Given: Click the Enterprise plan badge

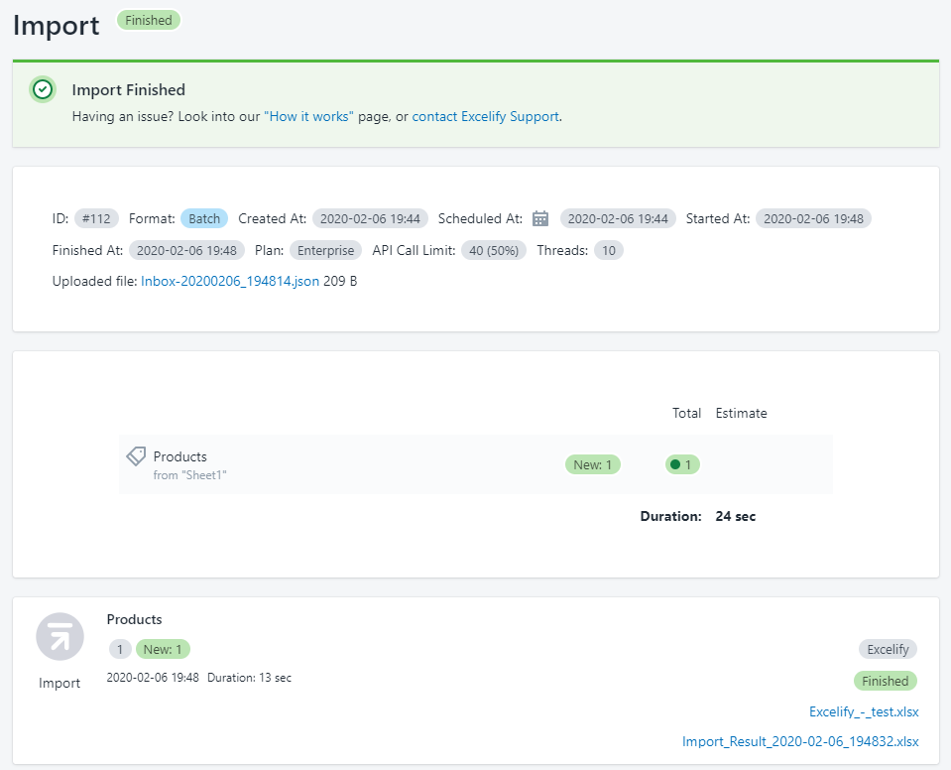Looking at the screenshot, I should click(x=325, y=250).
